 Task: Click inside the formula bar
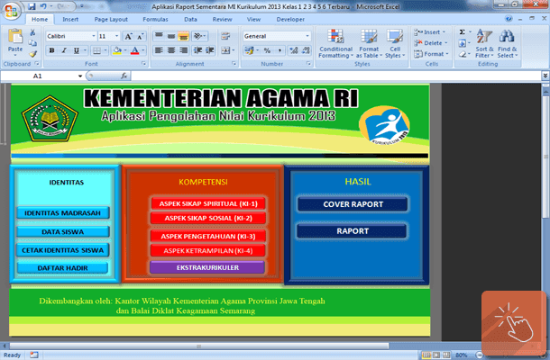pyautogui.click(x=336, y=76)
